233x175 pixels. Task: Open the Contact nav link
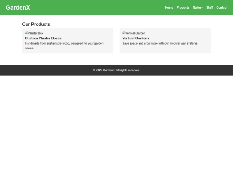tap(222, 8)
